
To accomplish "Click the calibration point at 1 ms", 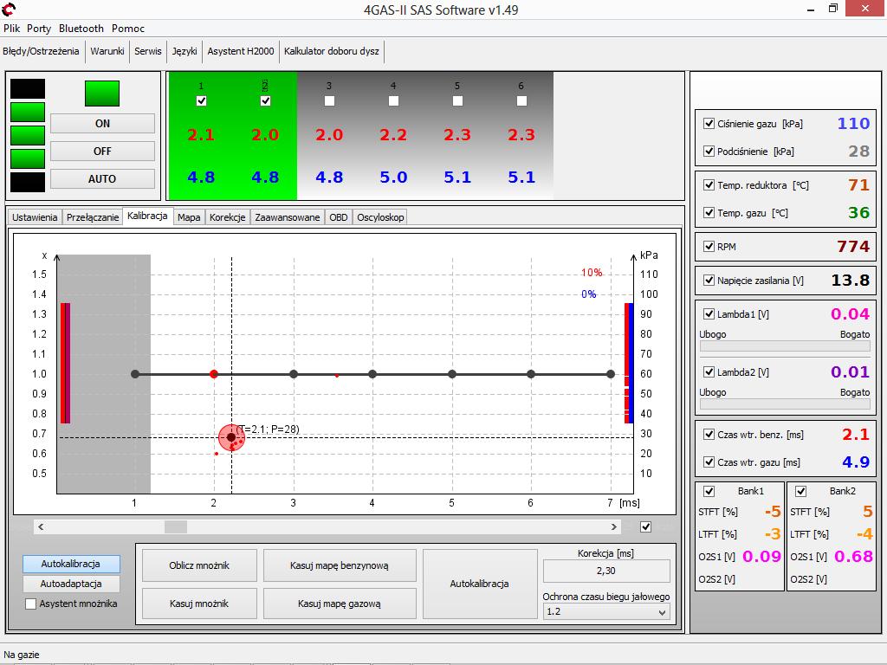I will [134, 374].
